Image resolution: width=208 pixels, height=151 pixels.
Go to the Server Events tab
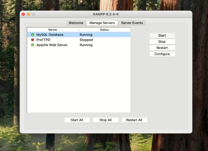pos(132,23)
